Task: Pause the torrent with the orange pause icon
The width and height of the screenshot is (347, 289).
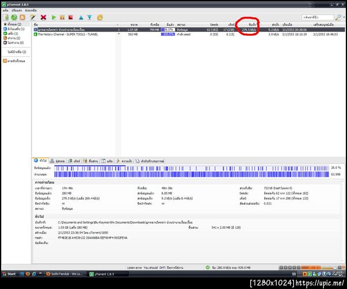Action: [x=62, y=17]
